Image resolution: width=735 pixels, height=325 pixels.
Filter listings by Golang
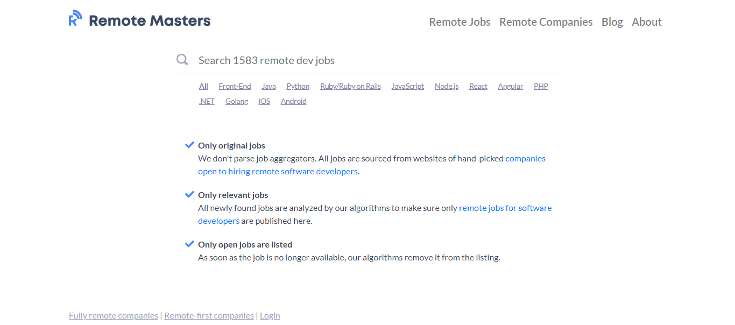coord(236,101)
